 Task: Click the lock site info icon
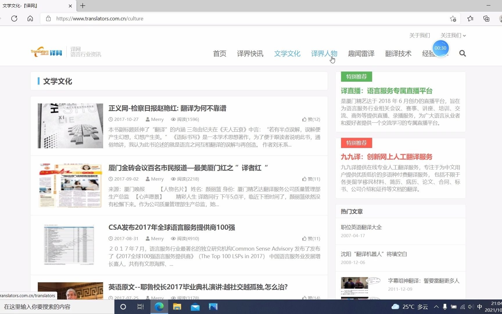(x=49, y=19)
